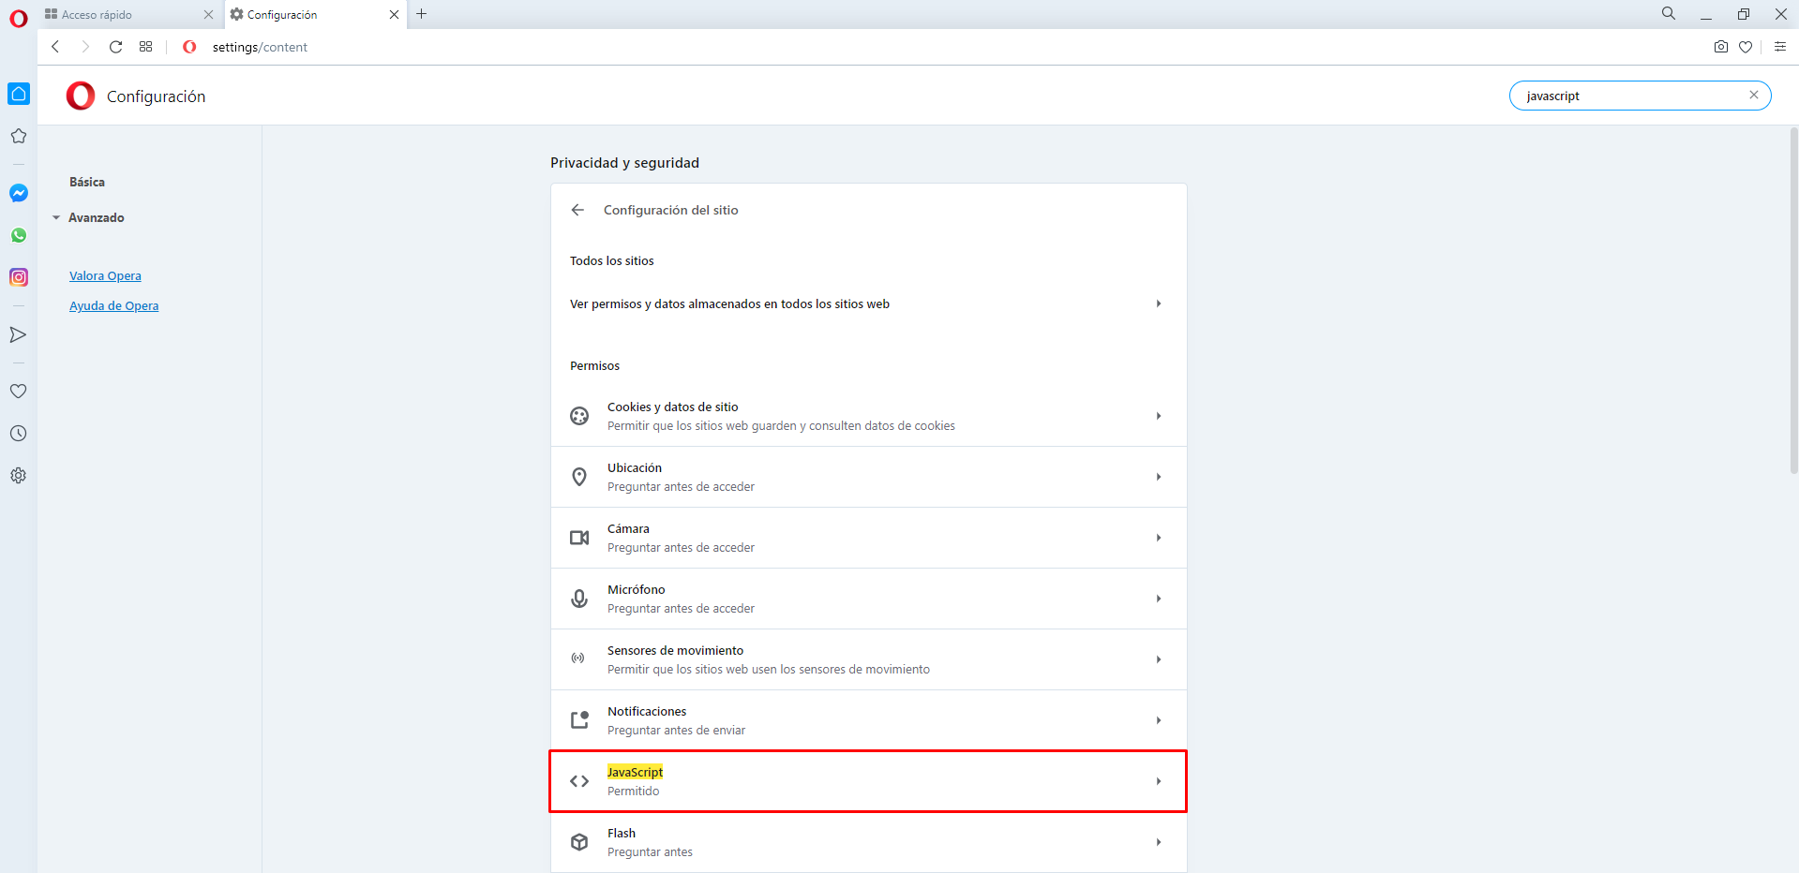Viewport: 1799px width, 873px height.
Task: Open History clock icon in sidebar
Action: pos(18,434)
